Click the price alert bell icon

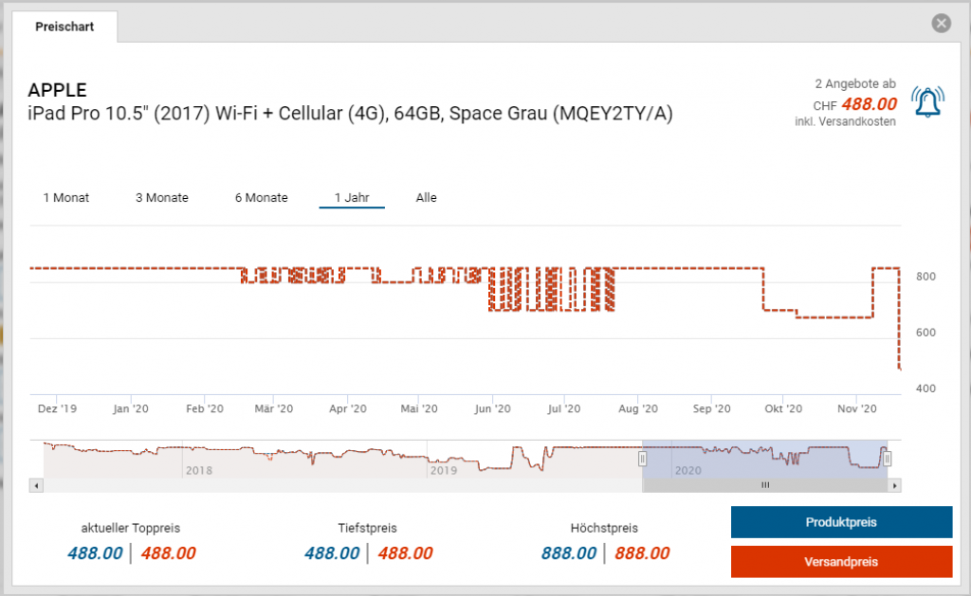[x=927, y=102]
